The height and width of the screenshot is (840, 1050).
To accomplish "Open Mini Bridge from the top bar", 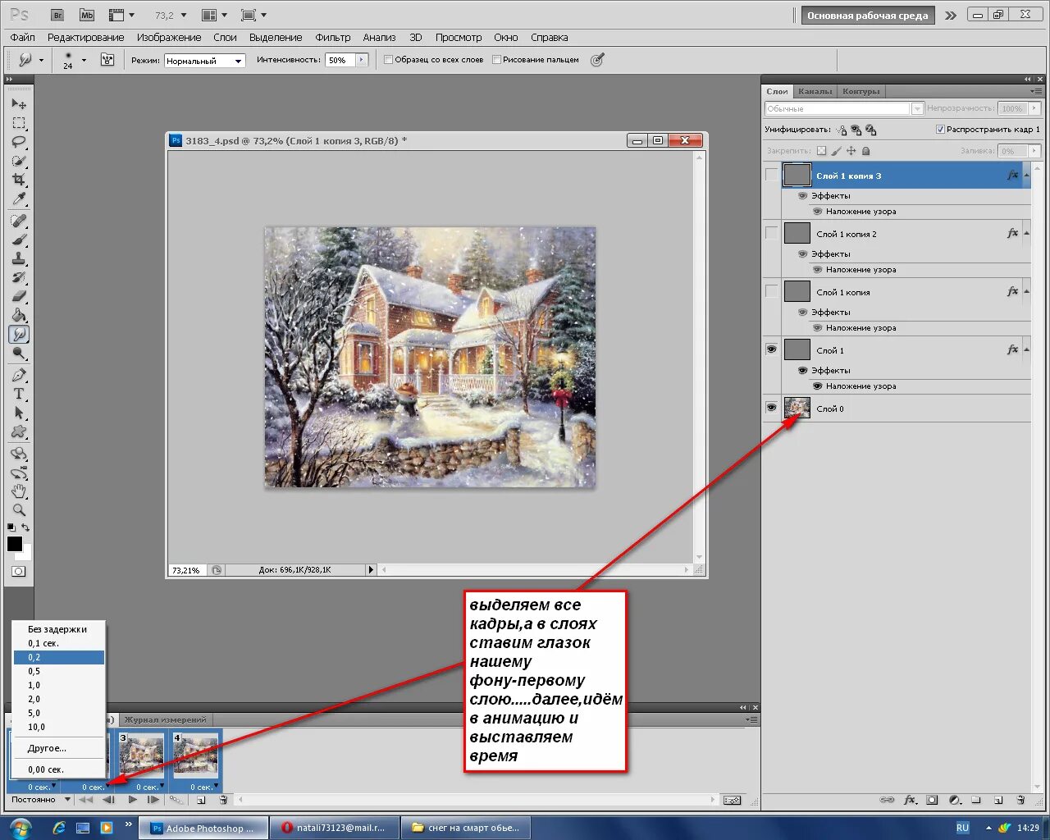I will 87,15.
